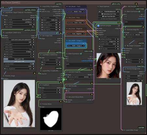Click the LanPaint Sampler blue logo icon

pyautogui.click(x=98, y=25)
